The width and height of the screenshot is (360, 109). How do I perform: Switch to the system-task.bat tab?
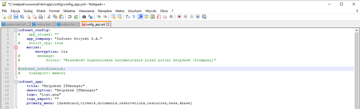(16, 24)
